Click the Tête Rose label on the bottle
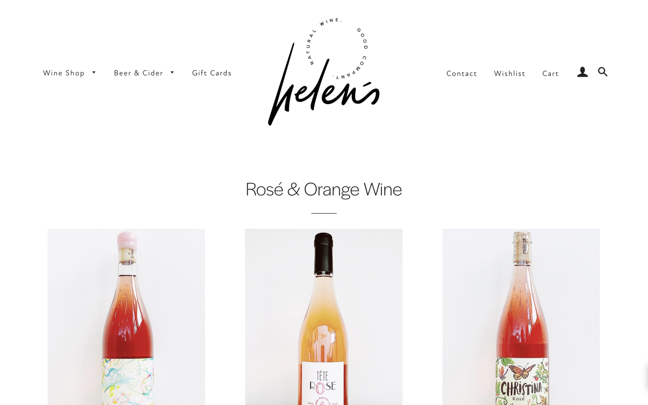Image resolution: width=648 pixels, height=405 pixels. pyautogui.click(x=323, y=383)
